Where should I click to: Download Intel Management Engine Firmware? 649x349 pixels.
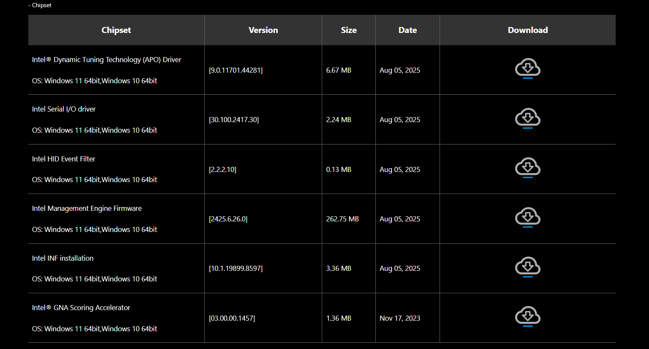[x=527, y=217]
